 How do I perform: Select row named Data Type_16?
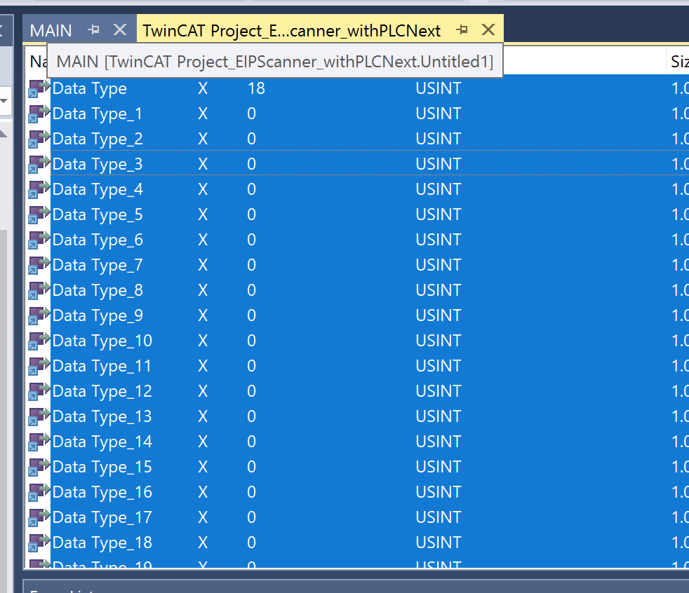[x=102, y=493]
